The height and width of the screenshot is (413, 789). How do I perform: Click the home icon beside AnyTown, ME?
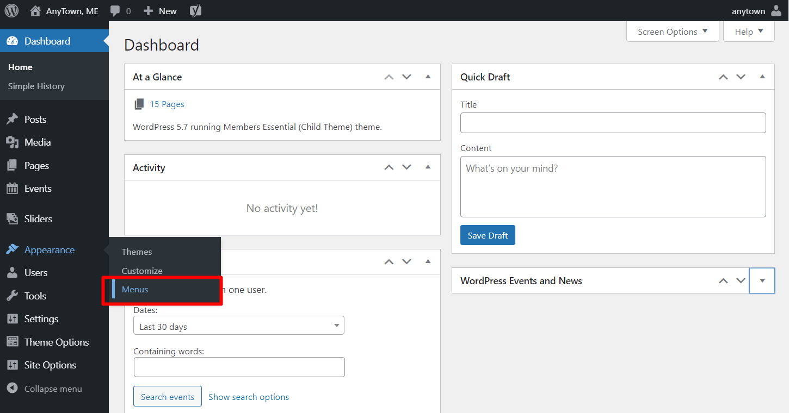click(x=35, y=11)
